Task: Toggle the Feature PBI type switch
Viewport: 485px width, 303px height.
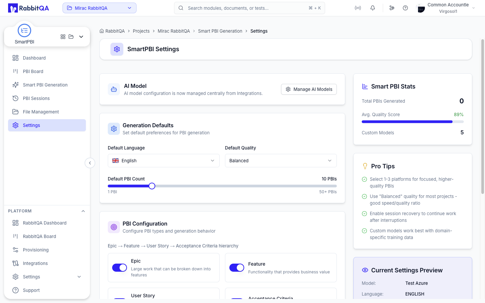Action: pyautogui.click(x=237, y=268)
